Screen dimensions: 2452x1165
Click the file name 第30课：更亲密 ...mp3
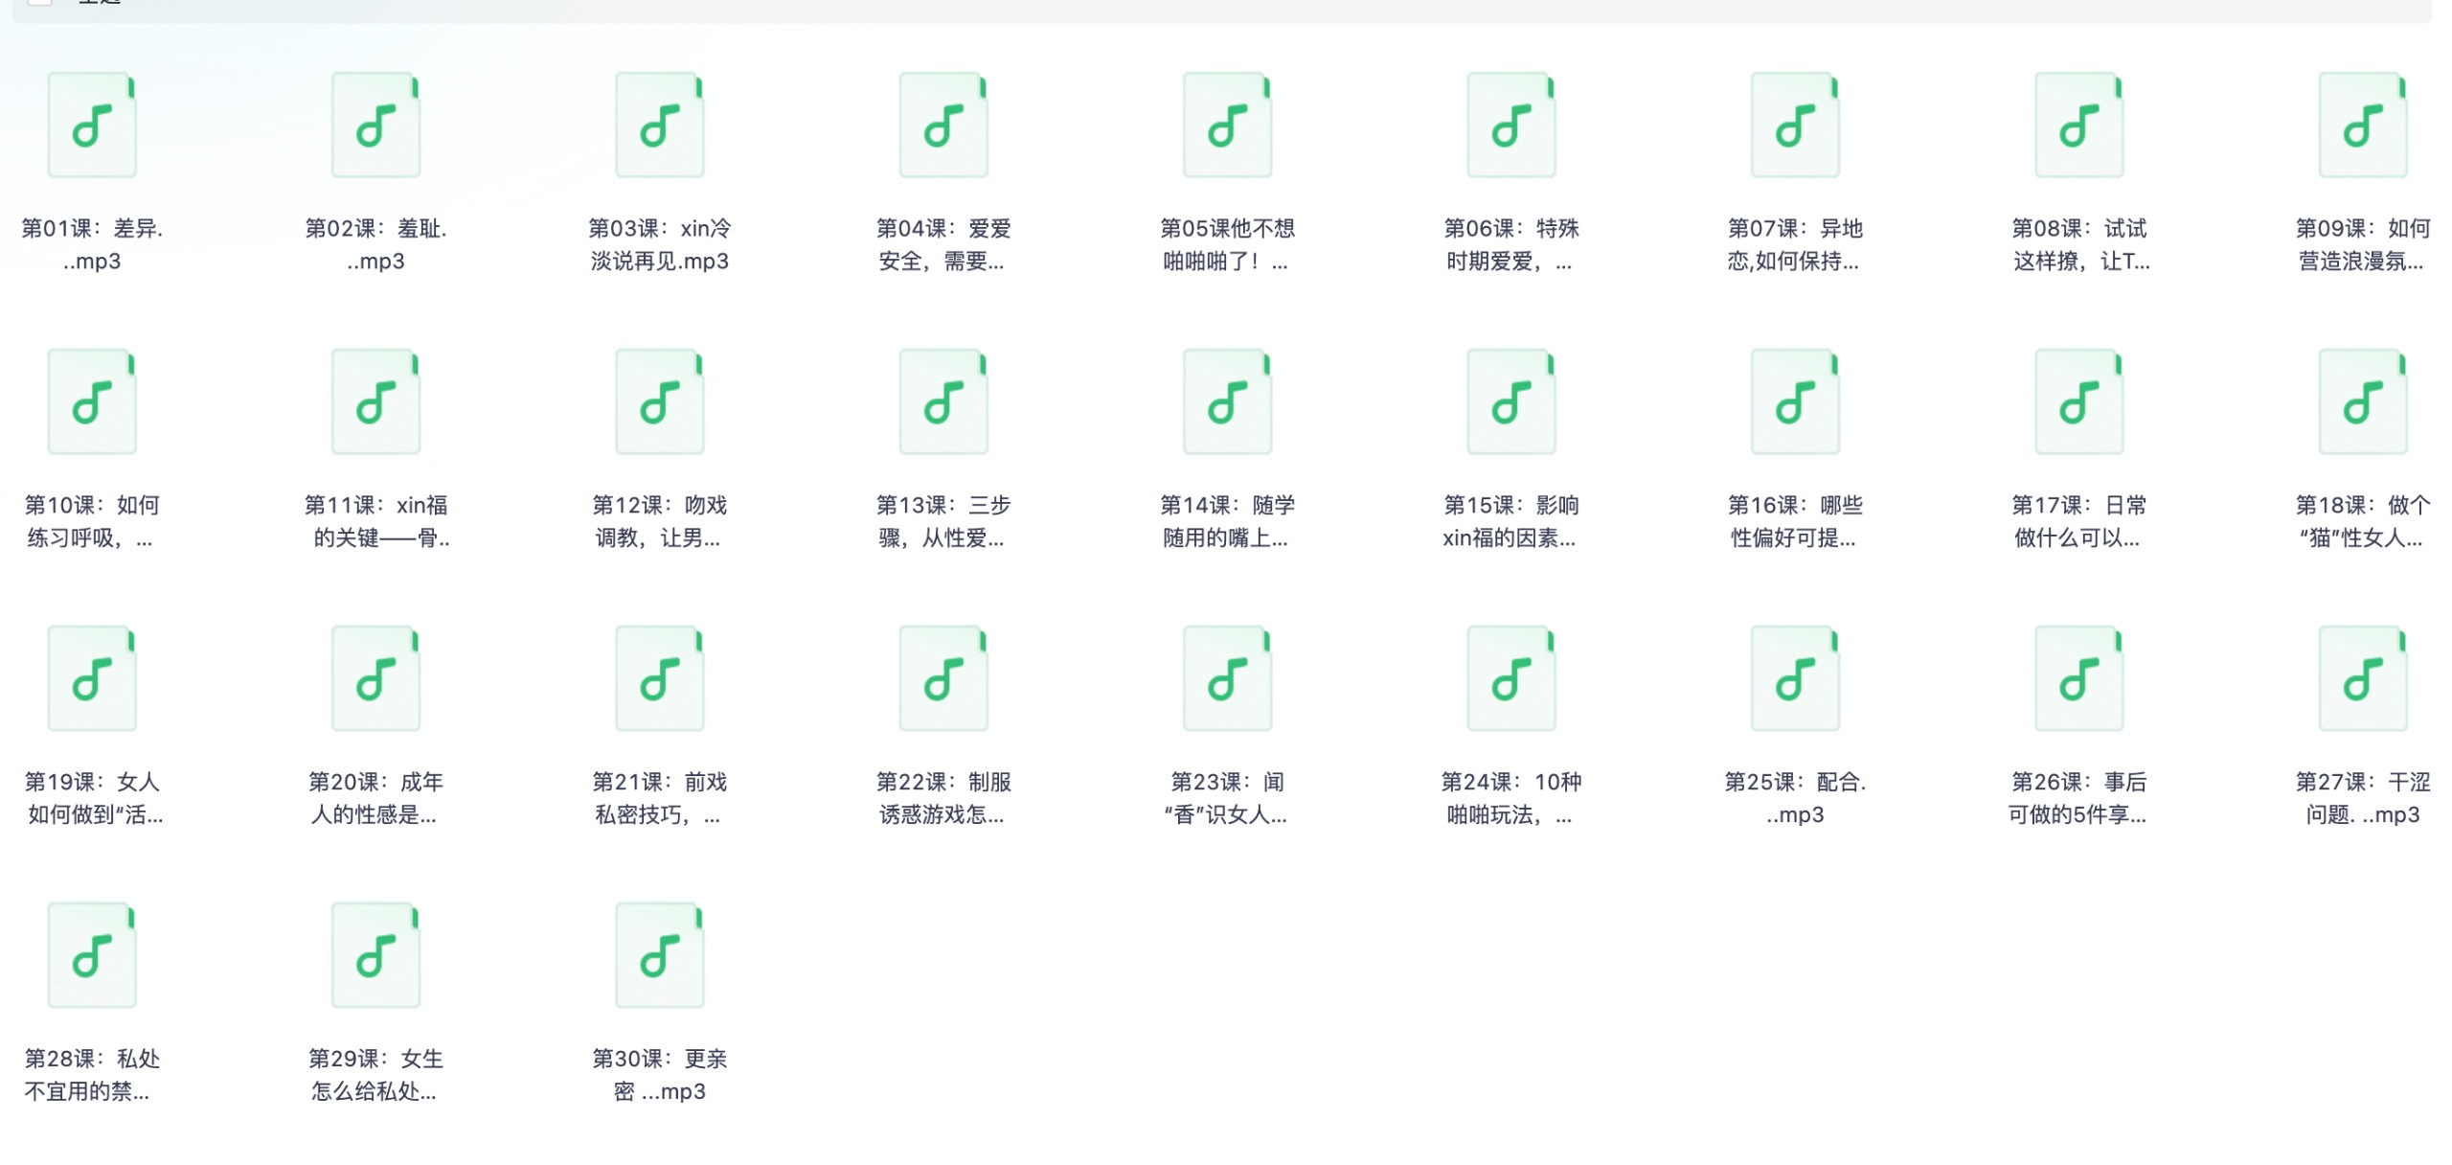[660, 1075]
